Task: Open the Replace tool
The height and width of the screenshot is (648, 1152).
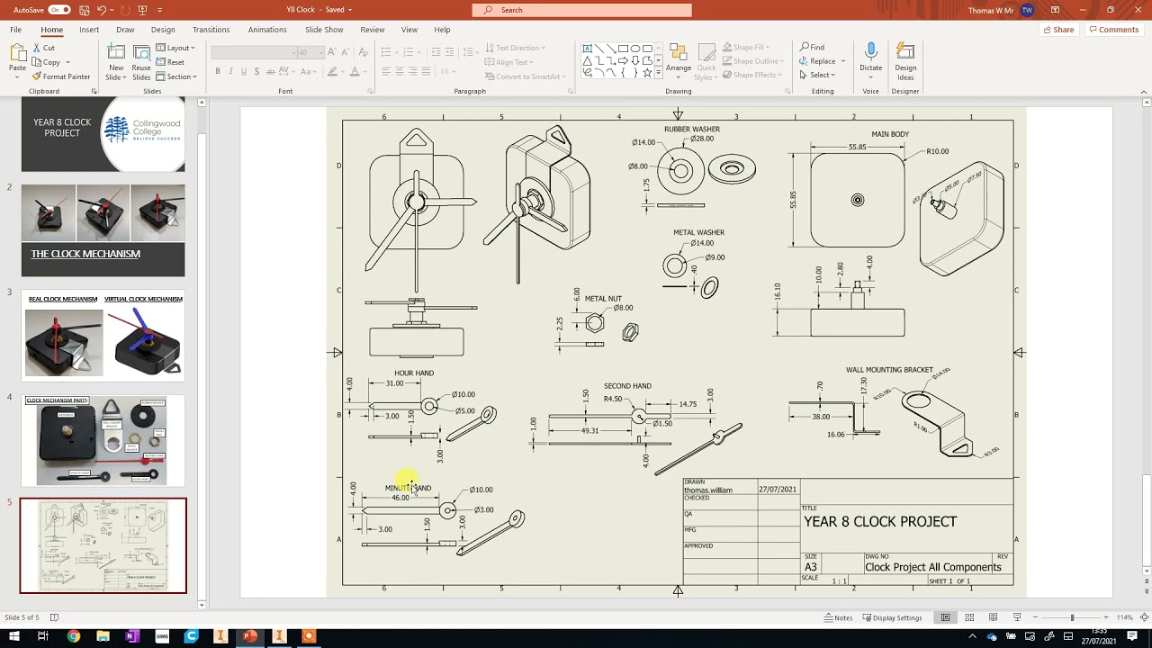Action: pos(818,62)
